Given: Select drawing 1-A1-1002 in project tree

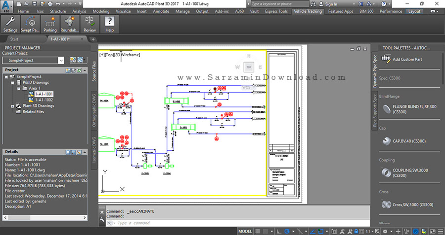Looking at the screenshot, I should click(44, 100).
